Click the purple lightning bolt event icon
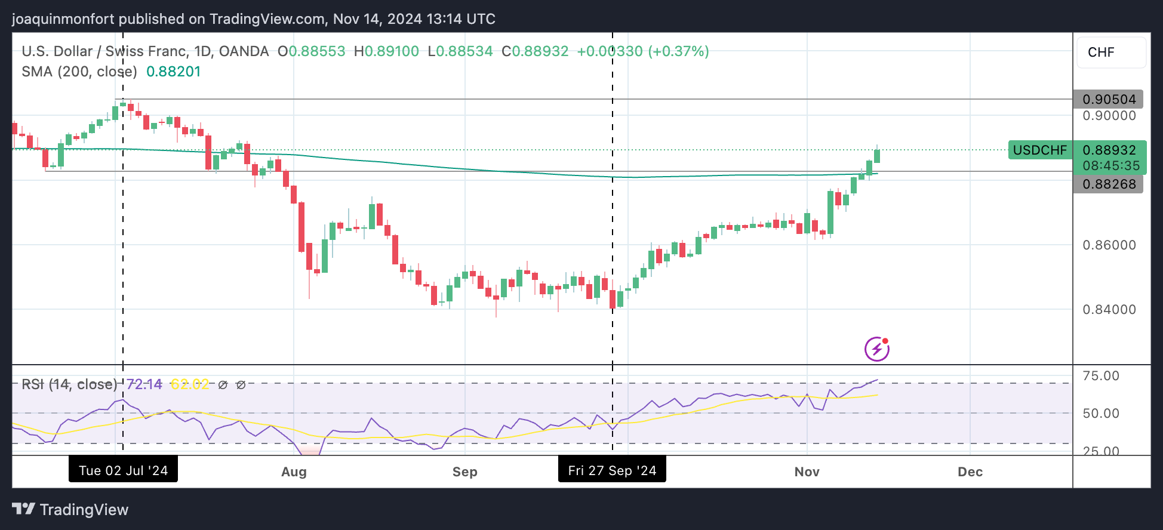 tap(876, 349)
